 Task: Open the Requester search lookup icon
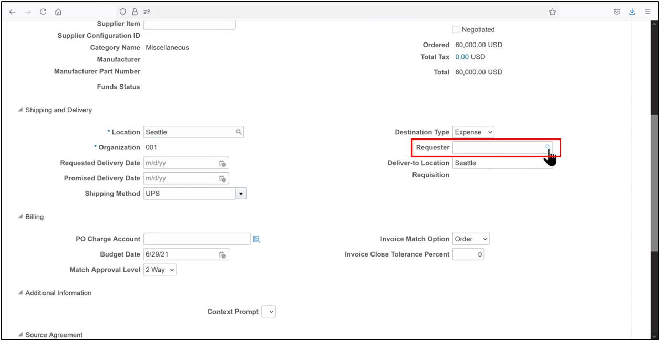(548, 147)
